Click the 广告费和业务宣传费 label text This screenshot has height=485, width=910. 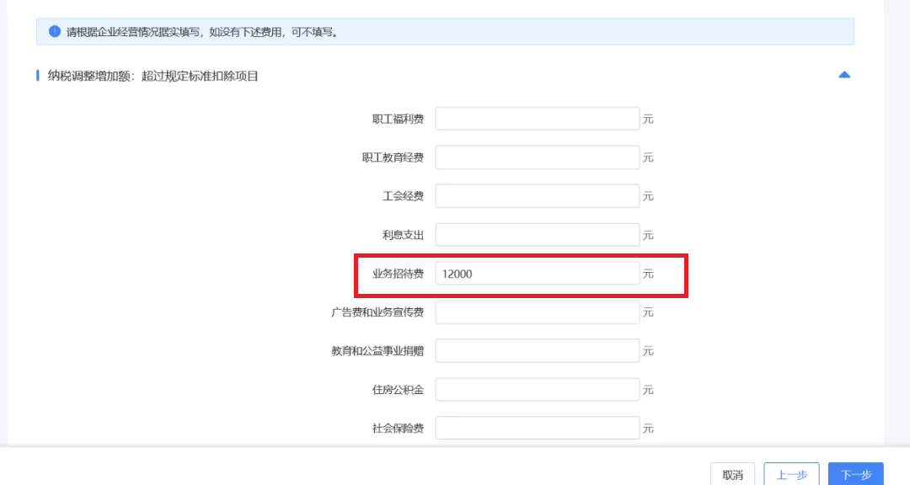pyautogui.click(x=377, y=312)
